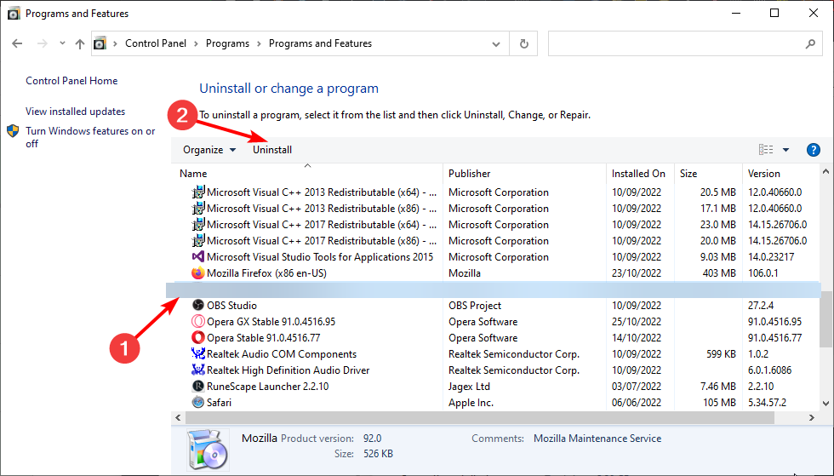Click the search box magnifier icon
The width and height of the screenshot is (834, 476).
click(810, 43)
